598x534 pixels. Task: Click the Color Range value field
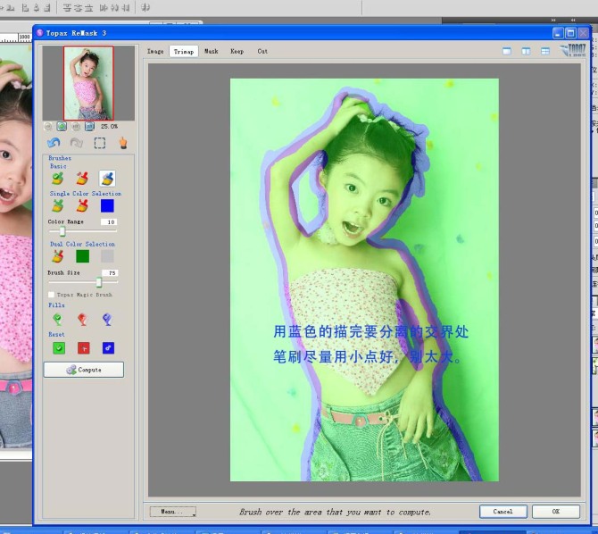coord(108,221)
